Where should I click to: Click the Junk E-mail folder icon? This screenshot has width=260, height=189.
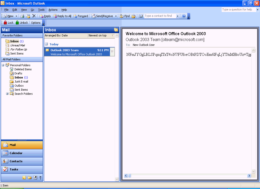click(x=11, y=82)
